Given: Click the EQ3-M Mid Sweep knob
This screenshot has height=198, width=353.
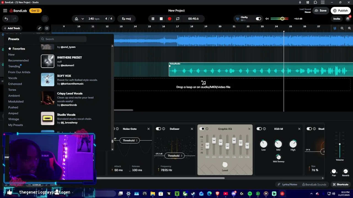Looking at the screenshot, I should pyautogui.click(x=279, y=157).
